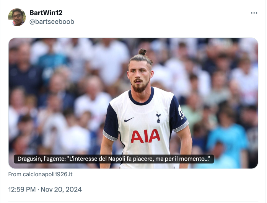
Task: Open the Dragusin l'agente headline caption
Action: pyautogui.click(x=114, y=159)
